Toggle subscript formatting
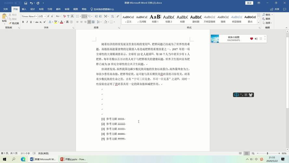 41,22
